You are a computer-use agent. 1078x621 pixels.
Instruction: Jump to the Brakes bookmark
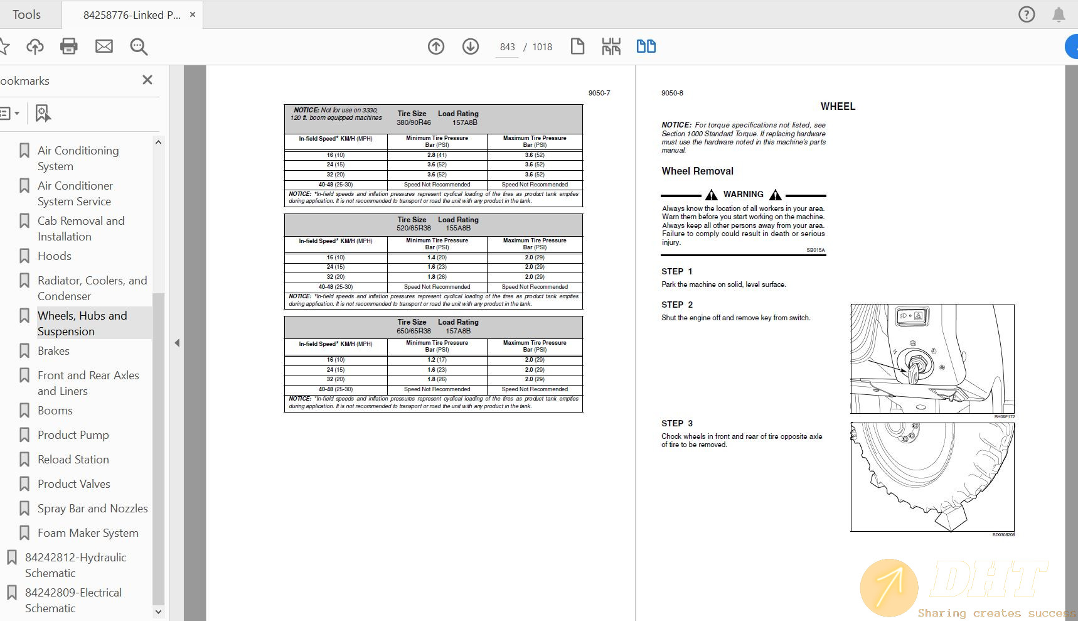[53, 351]
